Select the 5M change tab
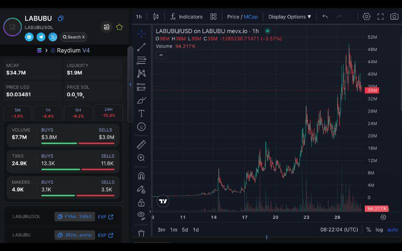Screen dimensions: 402x251 18,113
